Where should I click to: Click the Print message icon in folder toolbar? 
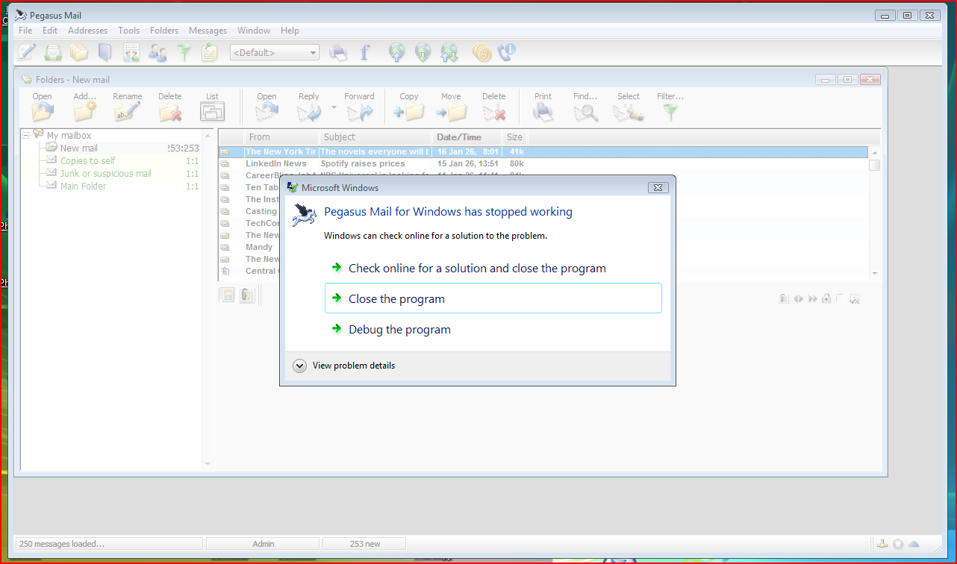(543, 112)
